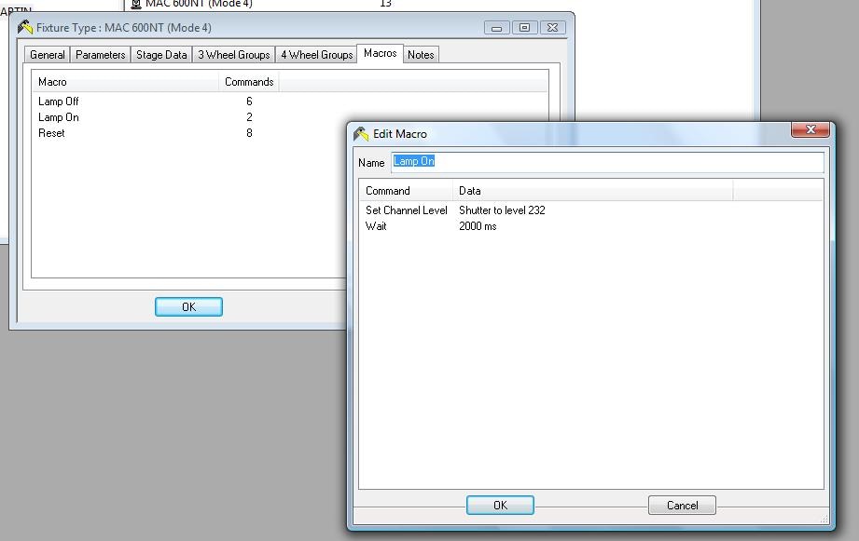Click OK in the Fixture Type window

tap(188, 307)
